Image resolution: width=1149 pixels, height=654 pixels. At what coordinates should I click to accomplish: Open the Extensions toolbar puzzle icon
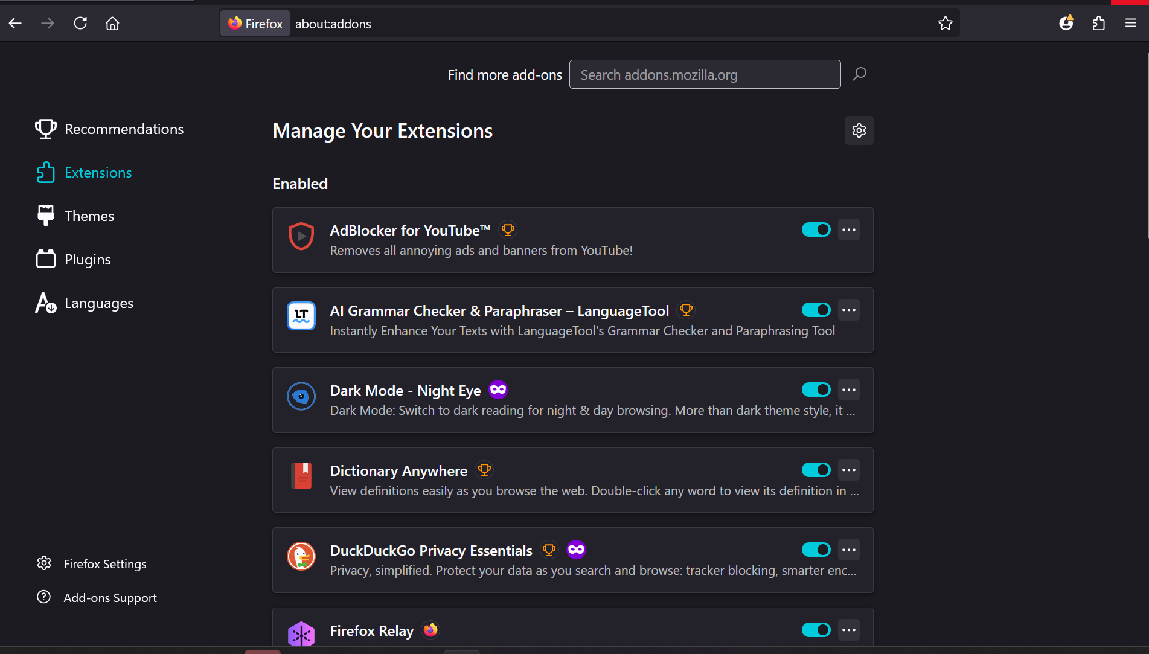pos(1099,24)
